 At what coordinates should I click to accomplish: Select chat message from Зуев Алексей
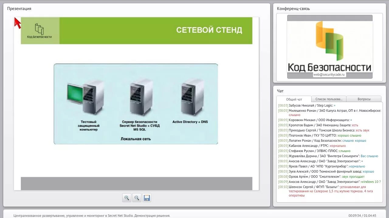pos(326,171)
